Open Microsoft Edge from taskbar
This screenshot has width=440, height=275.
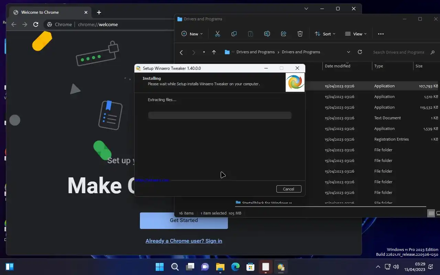235,267
